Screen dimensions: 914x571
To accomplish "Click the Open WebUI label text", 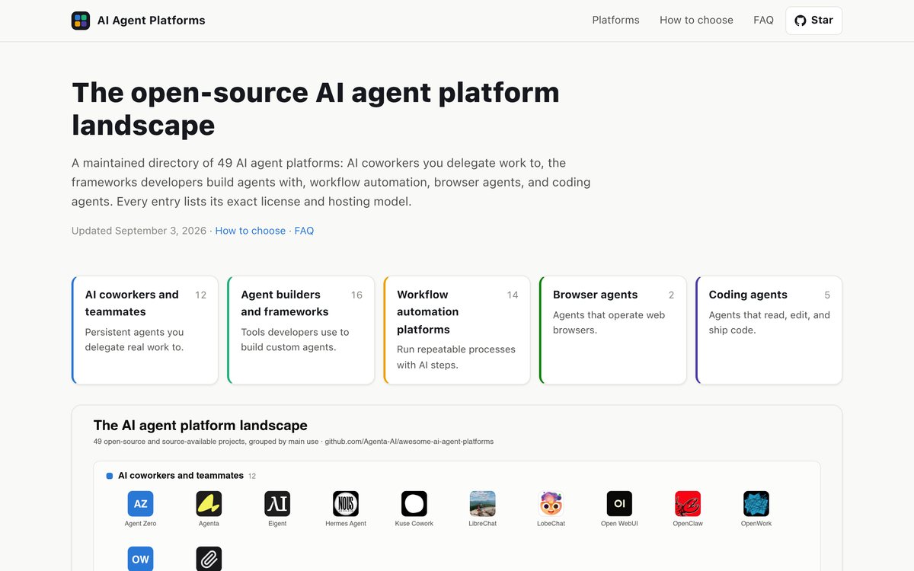I will pyautogui.click(x=619, y=524).
